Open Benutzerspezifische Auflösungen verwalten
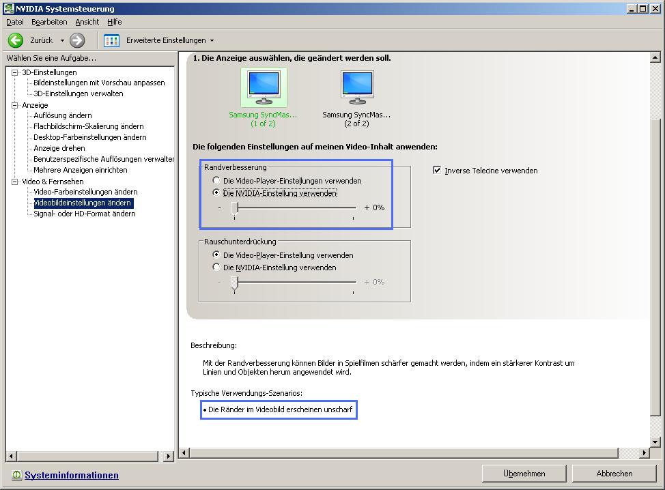The width and height of the screenshot is (665, 490). (x=104, y=159)
